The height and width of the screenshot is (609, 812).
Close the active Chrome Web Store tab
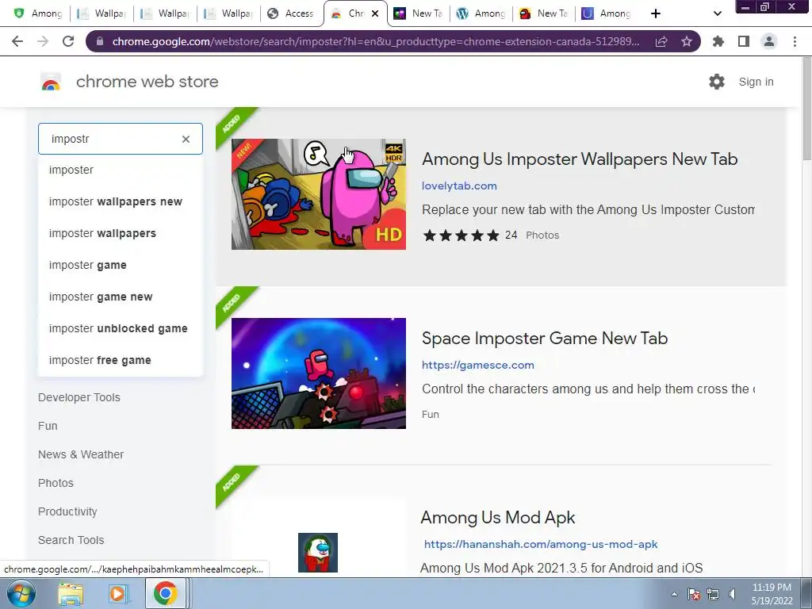pos(375,13)
